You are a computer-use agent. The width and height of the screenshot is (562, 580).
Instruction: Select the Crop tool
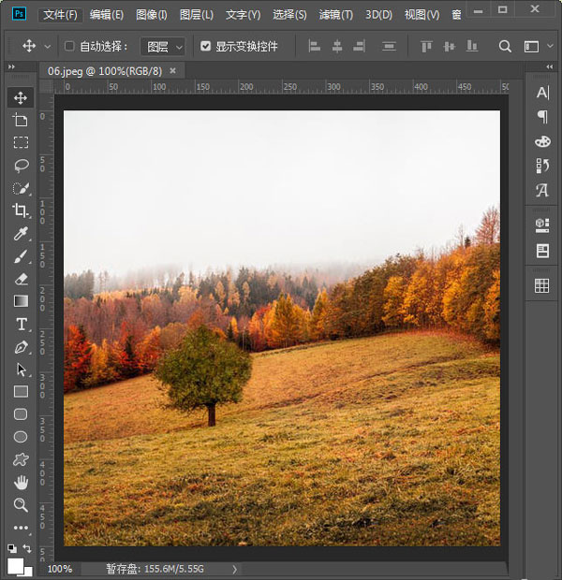21,210
